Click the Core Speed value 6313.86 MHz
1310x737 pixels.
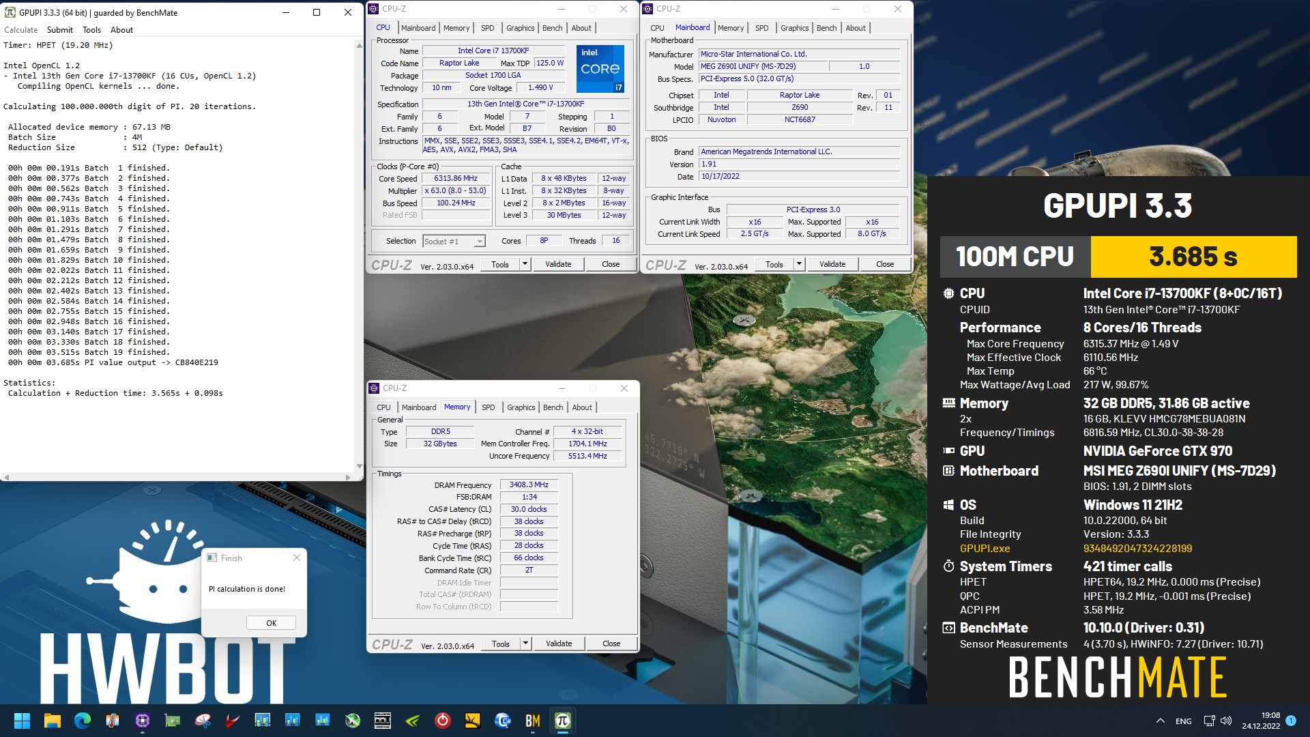456,179
